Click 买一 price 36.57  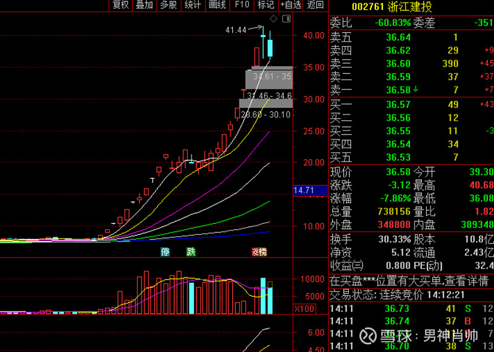click(x=398, y=104)
